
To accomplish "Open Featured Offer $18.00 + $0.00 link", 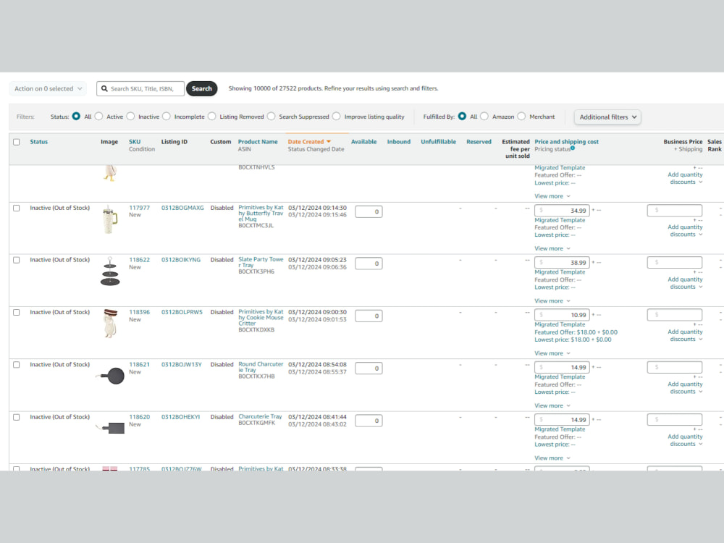I will (x=576, y=332).
